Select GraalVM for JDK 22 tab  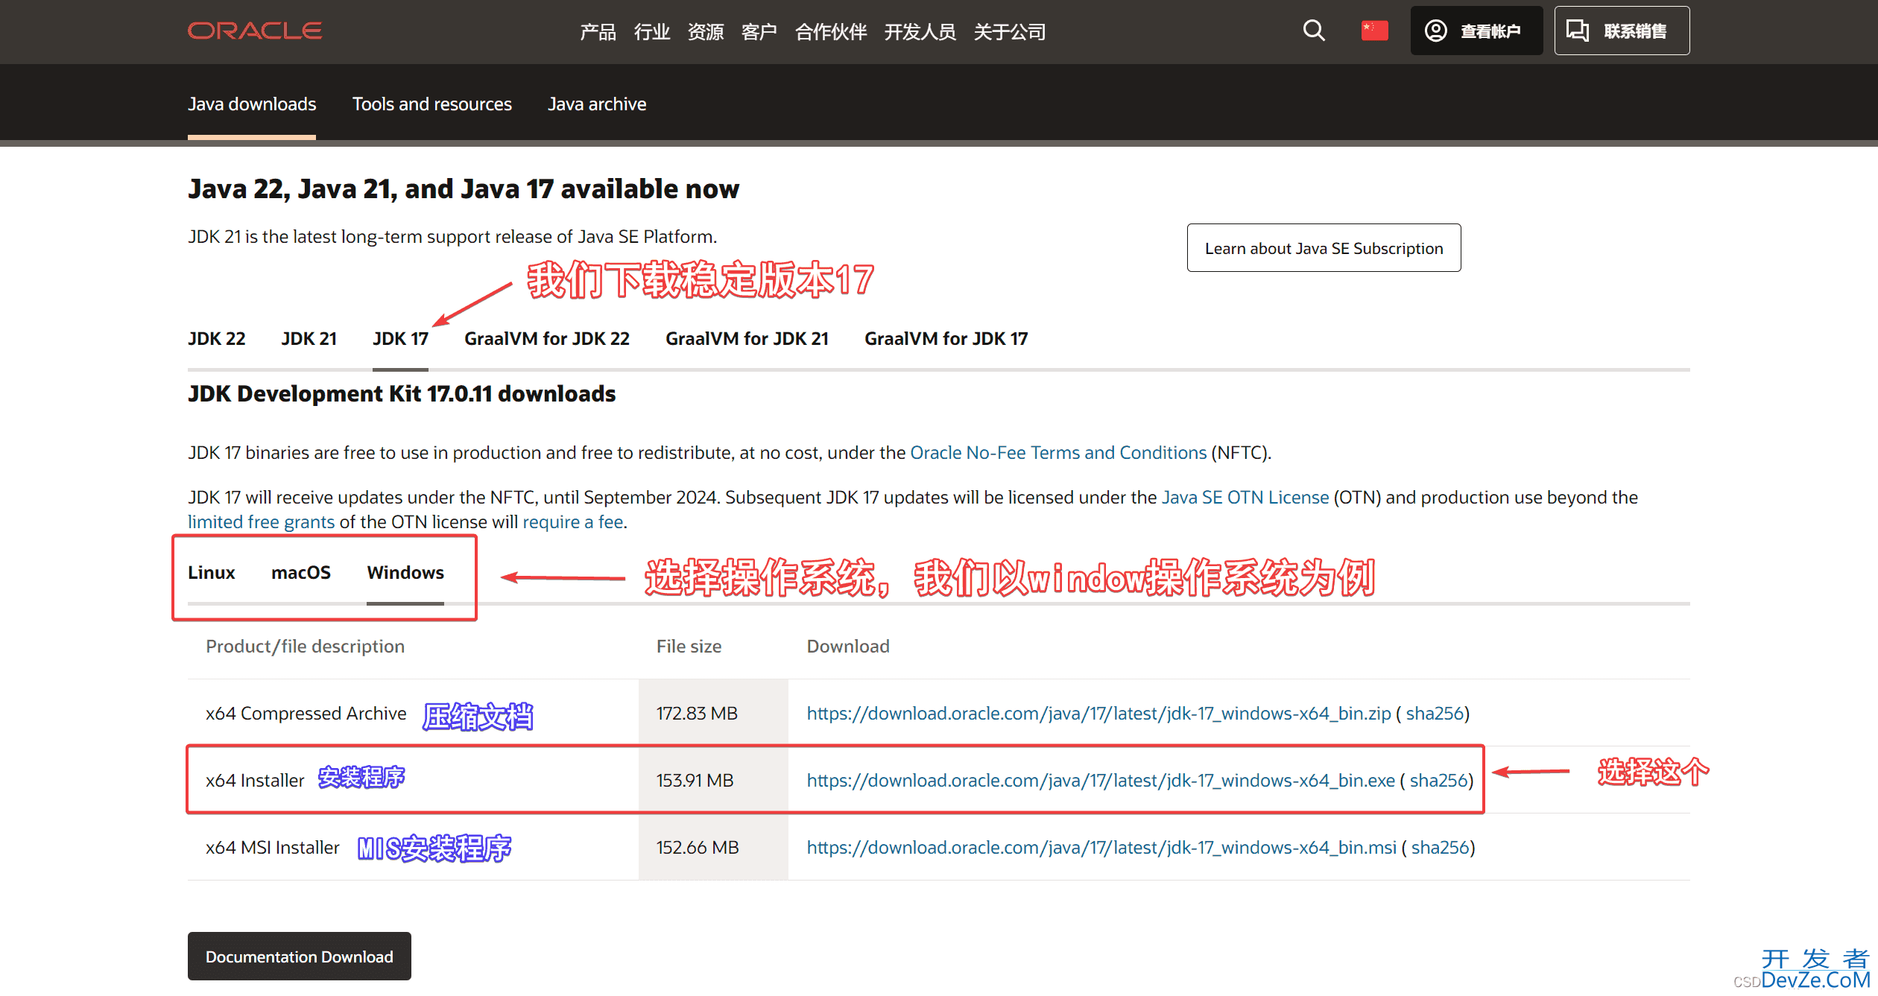pyautogui.click(x=546, y=339)
